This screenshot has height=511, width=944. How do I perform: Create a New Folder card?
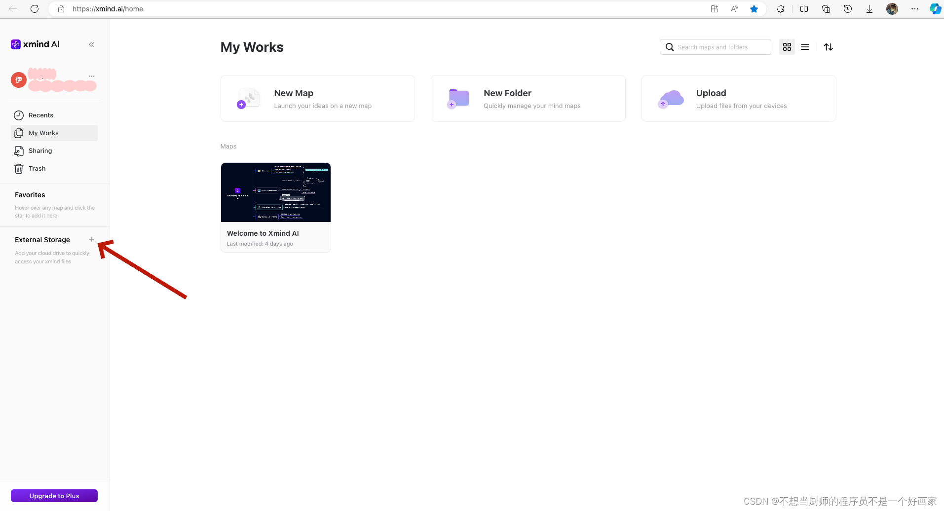pyautogui.click(x=528, y=99)
